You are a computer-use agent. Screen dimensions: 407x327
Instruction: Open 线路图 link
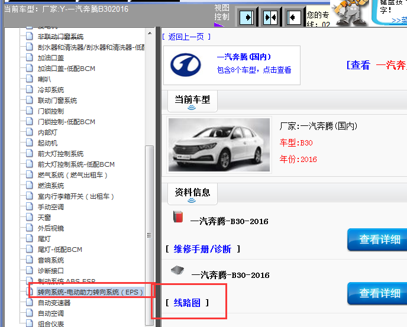point(187,303)
